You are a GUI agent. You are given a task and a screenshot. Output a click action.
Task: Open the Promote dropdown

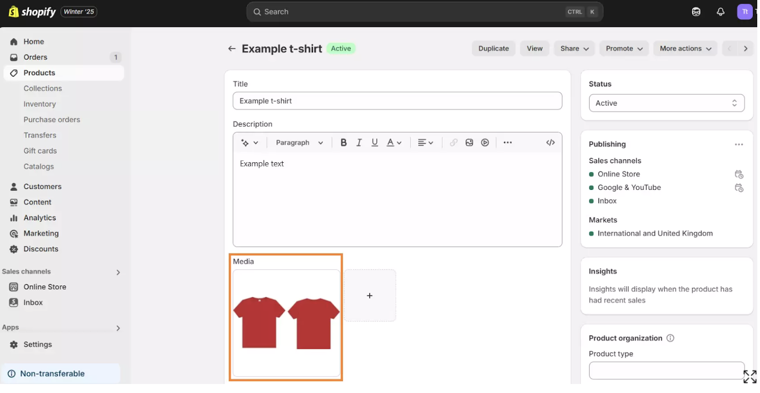coord(624,48)
